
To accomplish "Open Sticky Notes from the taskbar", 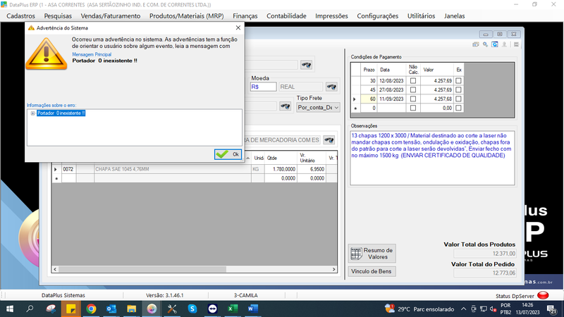I will (71, 309).
